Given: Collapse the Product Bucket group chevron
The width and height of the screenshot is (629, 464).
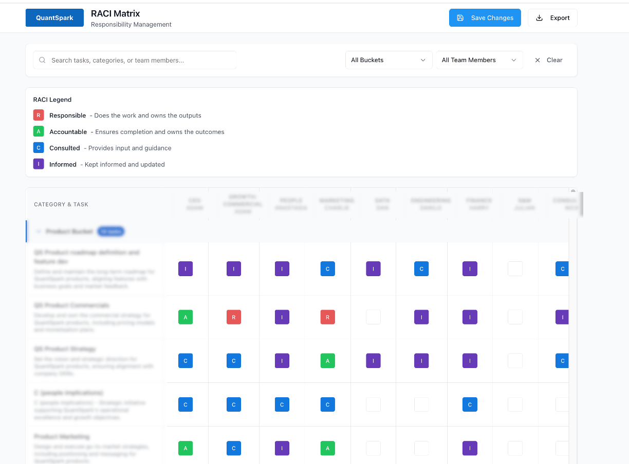Looking at the screenshot, I should [38, 231].
